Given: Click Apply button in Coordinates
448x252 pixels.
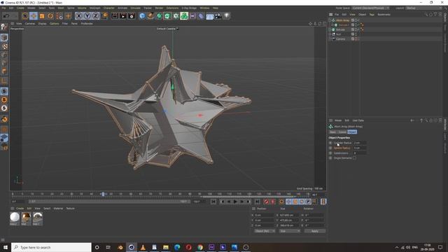Looking at the screenshot, I should 314,231.
